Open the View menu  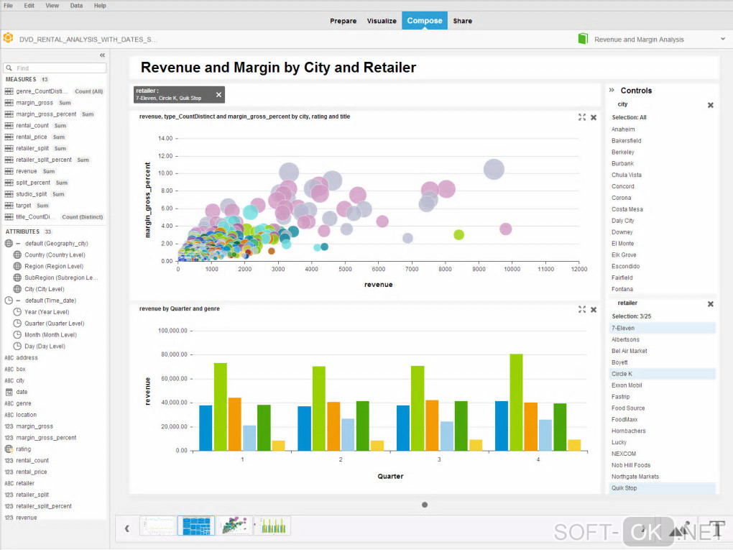pos(52,6)
